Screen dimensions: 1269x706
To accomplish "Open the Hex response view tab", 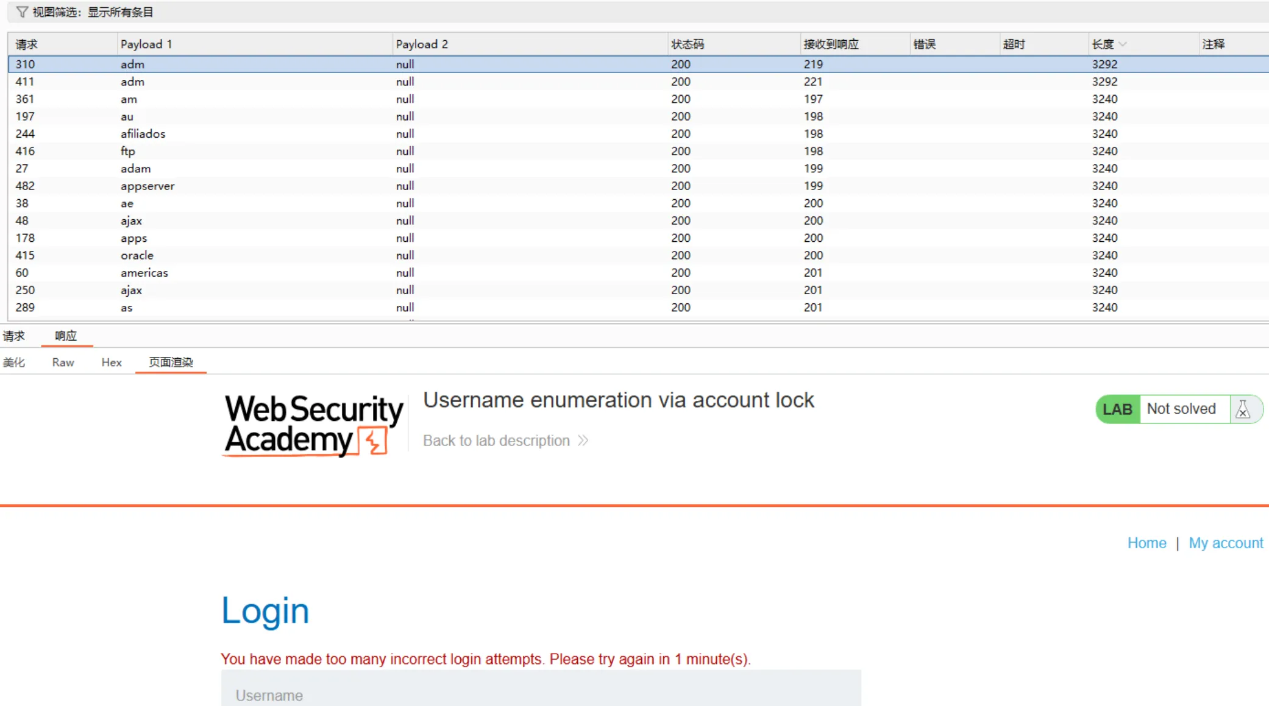I will click(112, 362).
